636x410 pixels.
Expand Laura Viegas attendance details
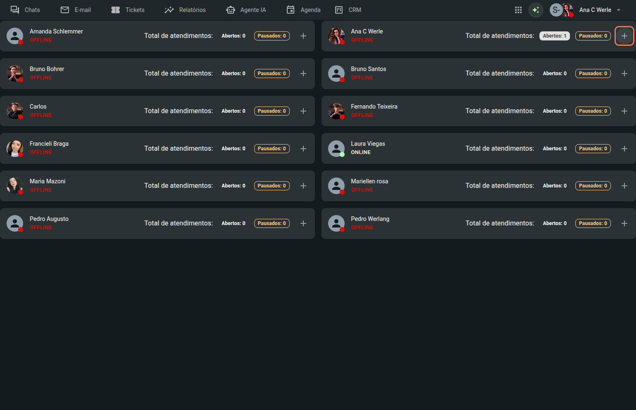[624, 149]
